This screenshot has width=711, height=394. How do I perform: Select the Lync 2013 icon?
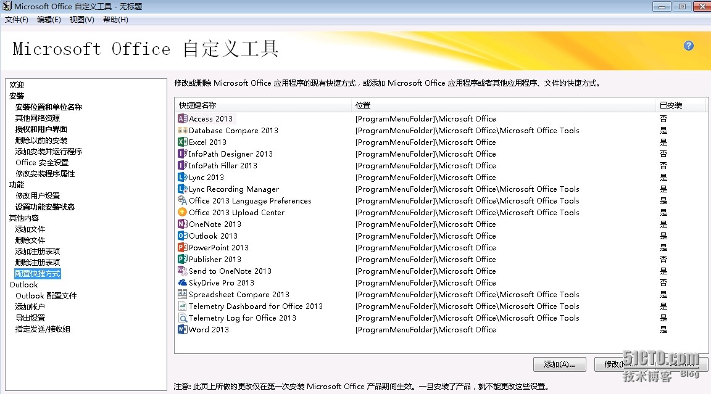182,178
